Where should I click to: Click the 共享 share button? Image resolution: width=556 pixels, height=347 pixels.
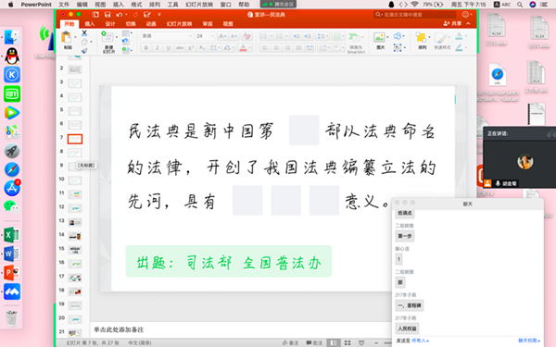coord(452,23)
